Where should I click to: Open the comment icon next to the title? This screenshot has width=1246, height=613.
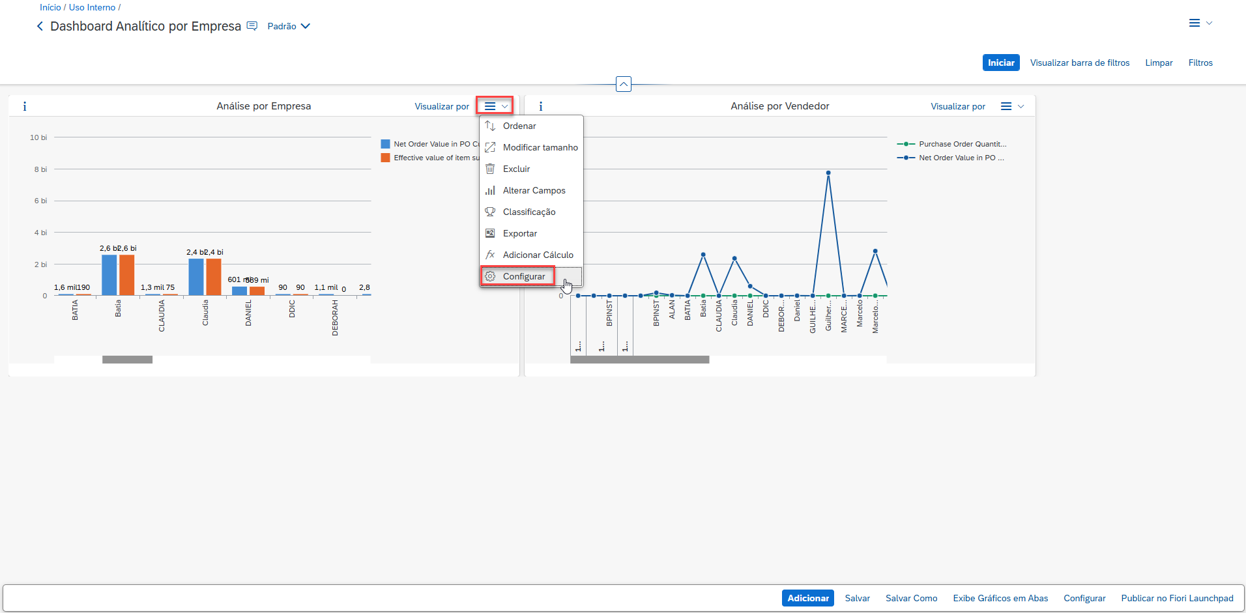252,26
